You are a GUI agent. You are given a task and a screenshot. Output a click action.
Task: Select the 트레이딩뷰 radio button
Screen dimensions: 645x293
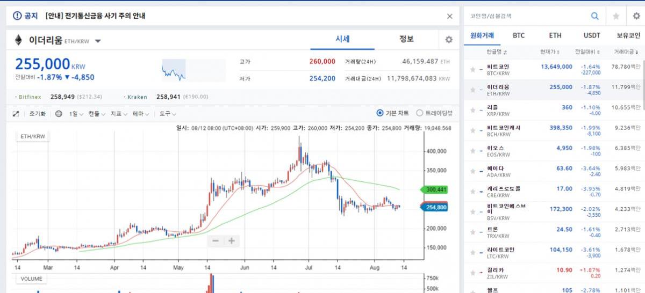click(420, 113)
